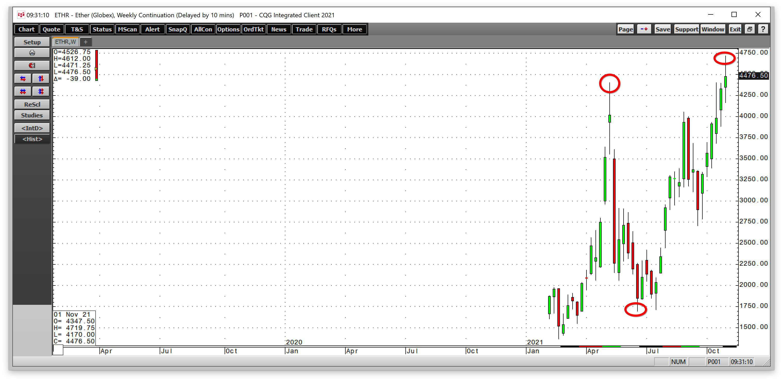Open the More menu in toolbar

pos(354,29)
